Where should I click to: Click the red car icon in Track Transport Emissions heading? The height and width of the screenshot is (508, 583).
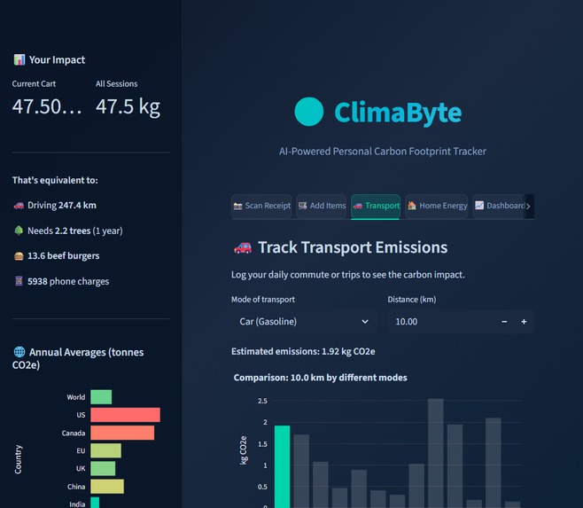click(x=243, y=248)
